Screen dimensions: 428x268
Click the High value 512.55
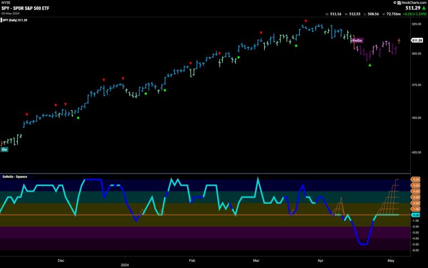355,14
